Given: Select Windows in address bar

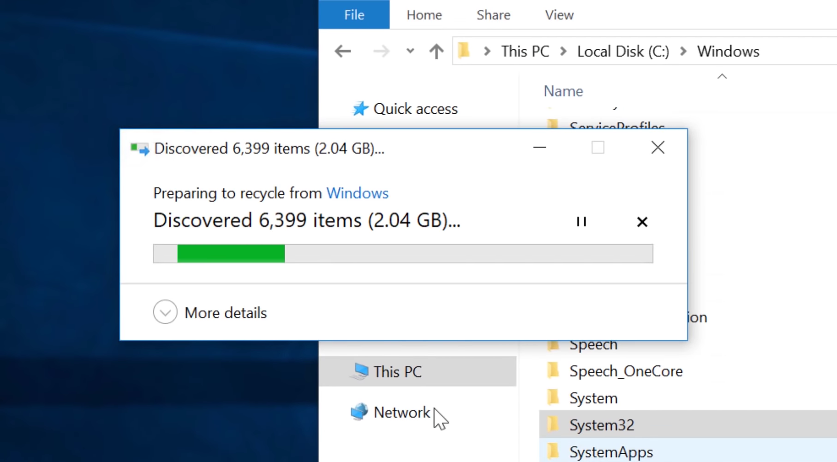Looking at the screenshot, I should pyautogui.click(x=728, y=51).
